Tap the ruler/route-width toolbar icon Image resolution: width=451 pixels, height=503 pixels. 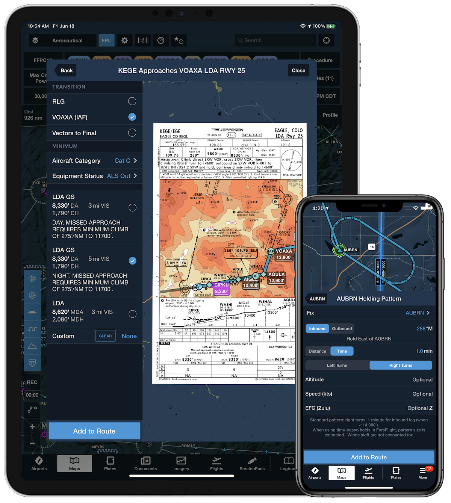(x=143, y=41)
